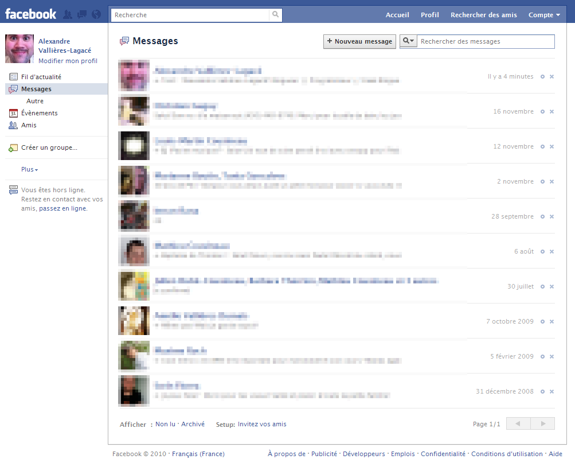
Task: Change language Français (France) link
Action: click(198, 454)
